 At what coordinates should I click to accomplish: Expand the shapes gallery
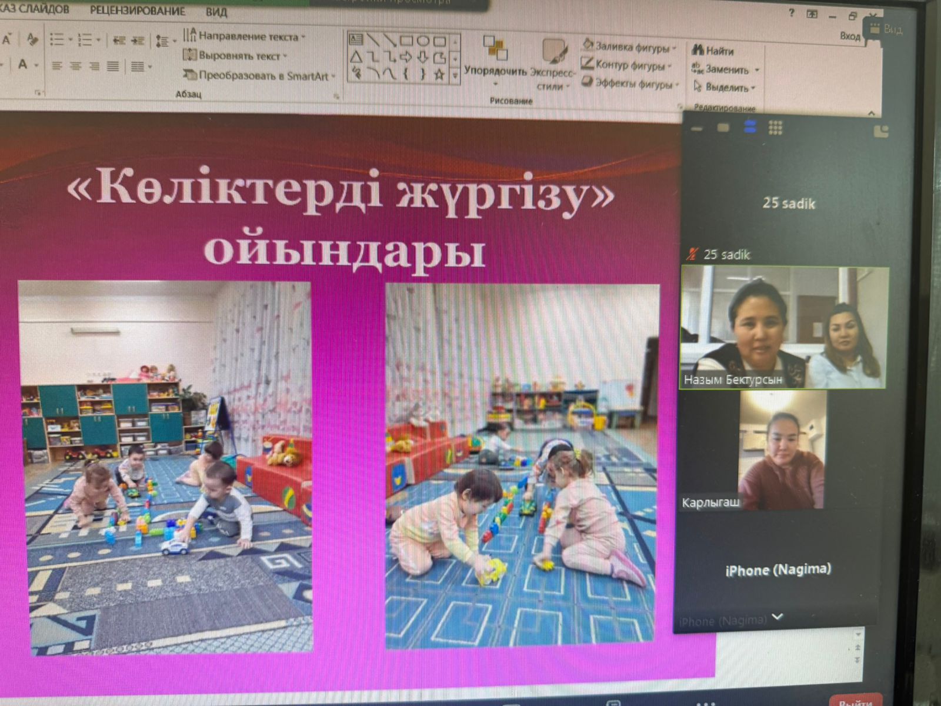[x=455, y=75]
